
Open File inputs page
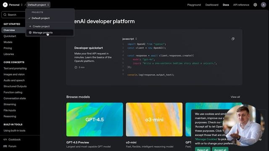(x=10, y=110)
